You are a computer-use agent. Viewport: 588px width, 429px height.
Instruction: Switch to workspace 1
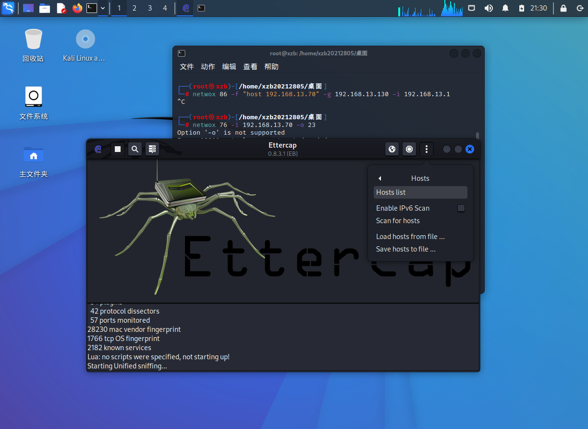click(x=119, y=8)
